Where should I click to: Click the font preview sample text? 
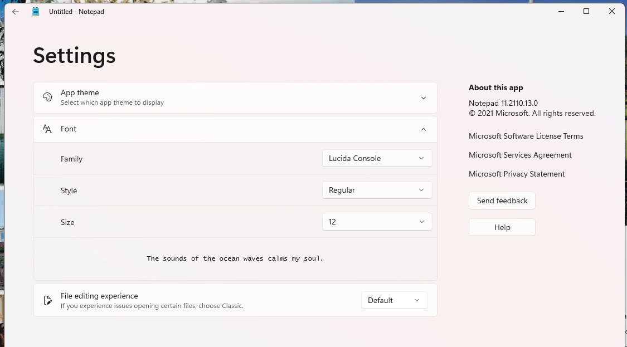235,258
